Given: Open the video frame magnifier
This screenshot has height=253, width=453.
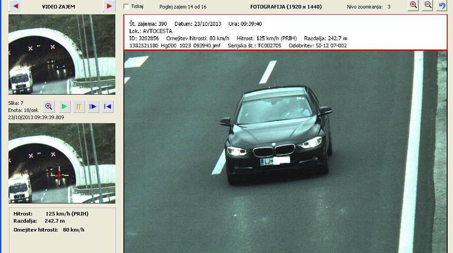Looking at the screenshot, I should click(x=49, y=106).
